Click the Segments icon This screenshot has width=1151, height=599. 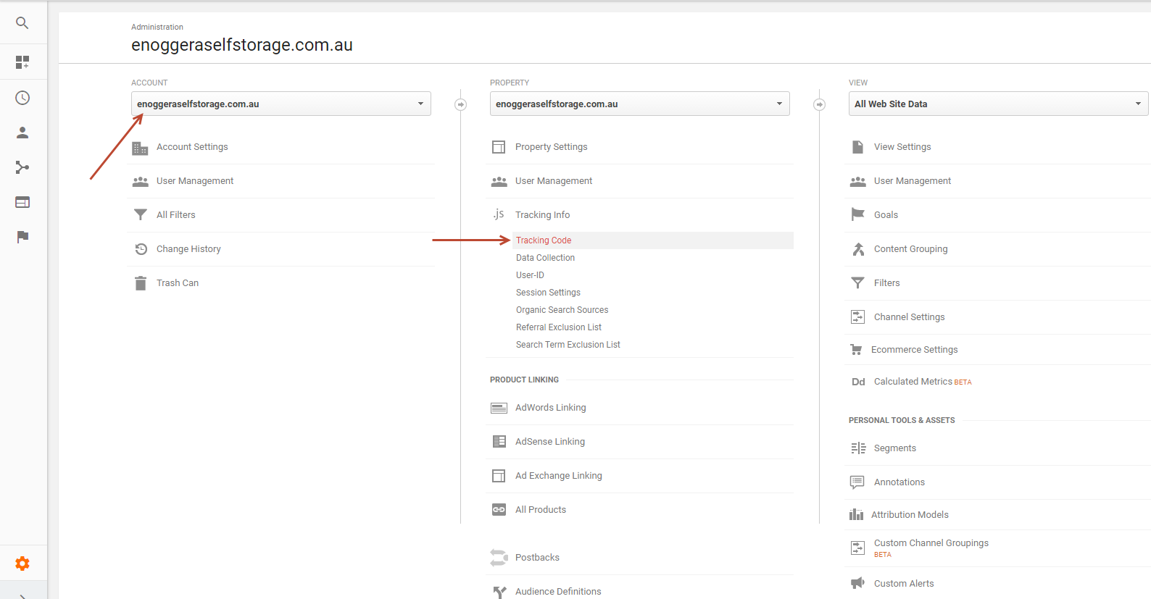(x=858, y=448)
